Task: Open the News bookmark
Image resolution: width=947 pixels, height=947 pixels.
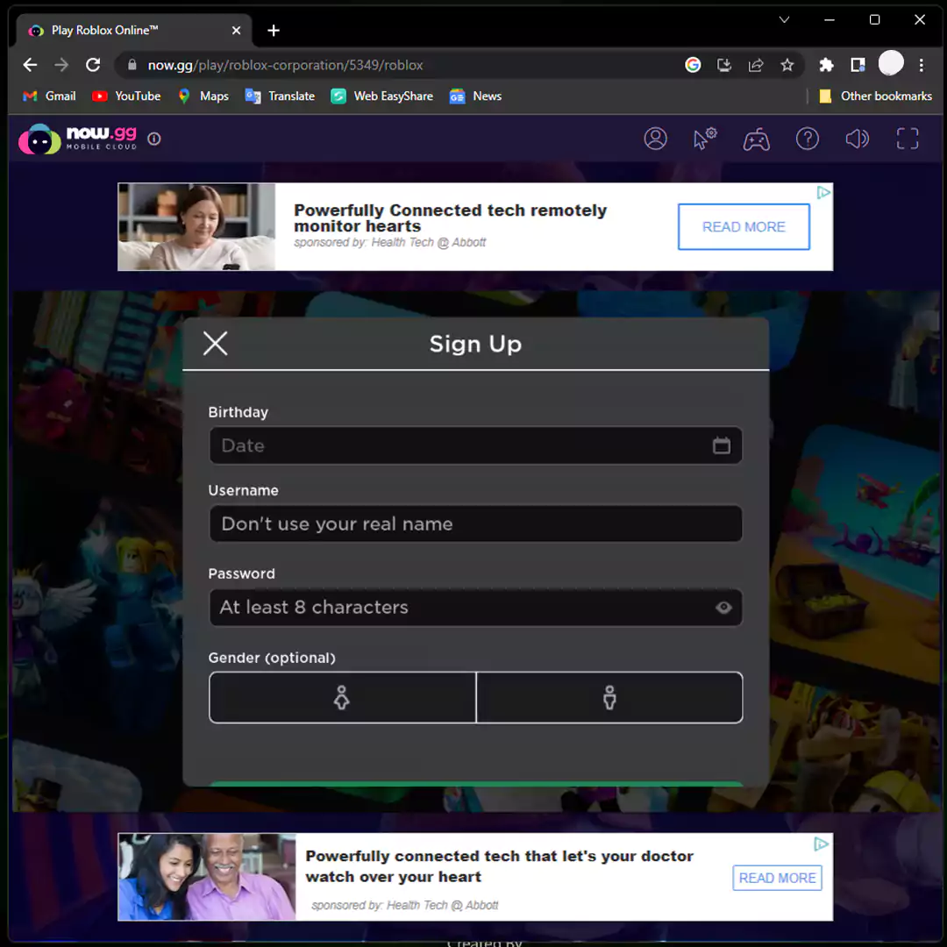Action: click(475, 96)
